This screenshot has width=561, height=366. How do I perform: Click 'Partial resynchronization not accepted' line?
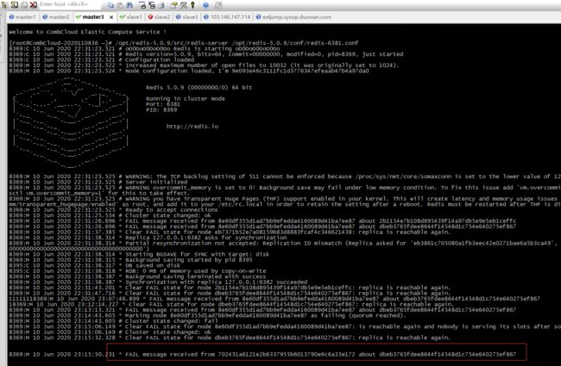pos(283,245)
